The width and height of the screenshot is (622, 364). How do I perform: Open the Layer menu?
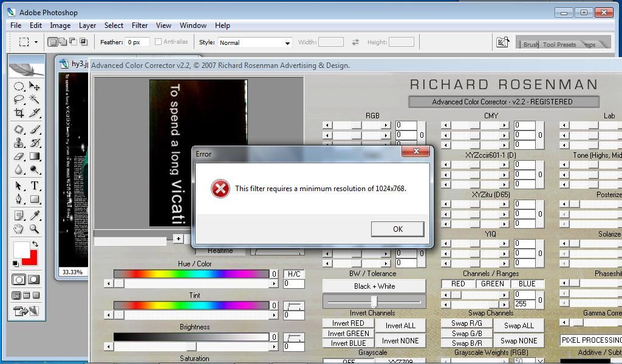point(87,25)
